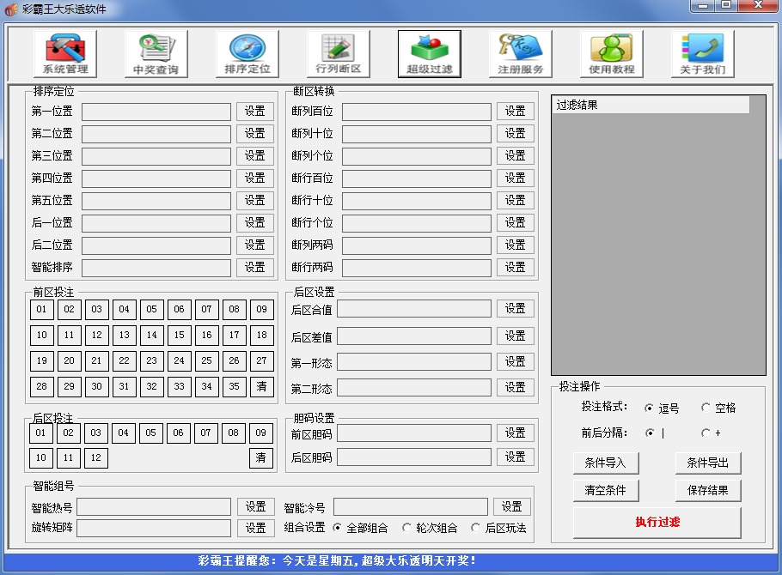Select the 排序定位 (Sort Positioning) icon
782x575 pixels.
pyautogui.click(x=247, y=53)
